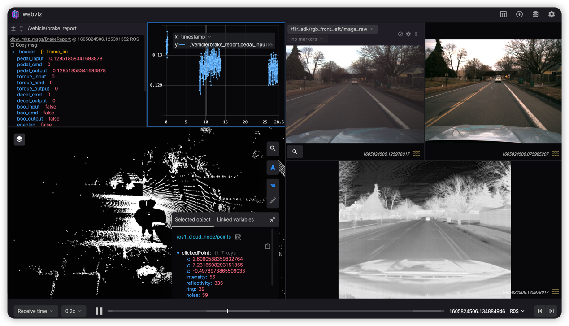Screen dimensions: 569x326
Task: Open the data sources database icon
Action: click(535, 14)
